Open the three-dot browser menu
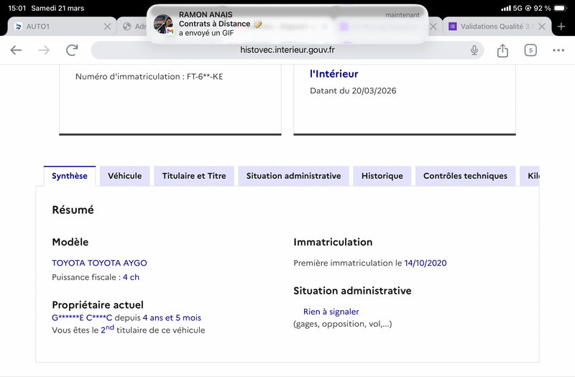Image resolution: width=575 pixels, height=377 pixels. point(558,50)
